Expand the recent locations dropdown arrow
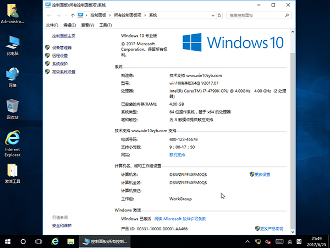Viewport: 330px width, 248px height. [x=63, y=15]
